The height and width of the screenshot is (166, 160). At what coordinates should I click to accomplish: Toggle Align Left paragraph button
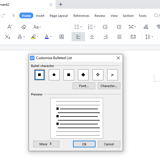tap(78, 37)
